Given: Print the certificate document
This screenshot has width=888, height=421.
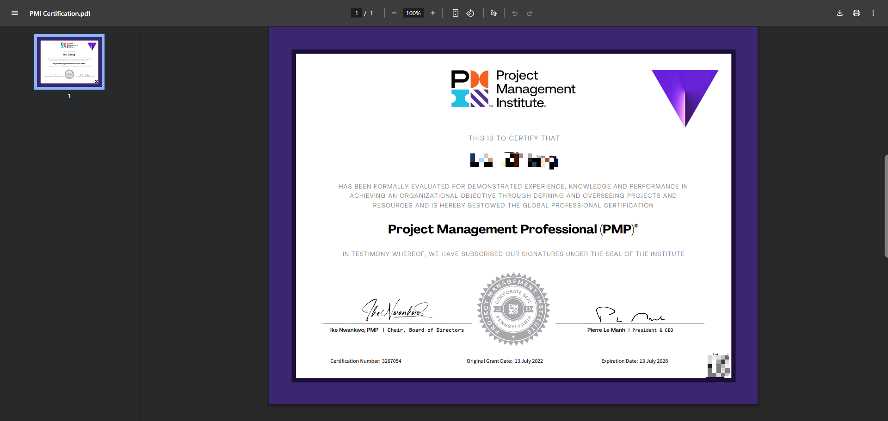Looking at the screenshot, I should 857,13.
